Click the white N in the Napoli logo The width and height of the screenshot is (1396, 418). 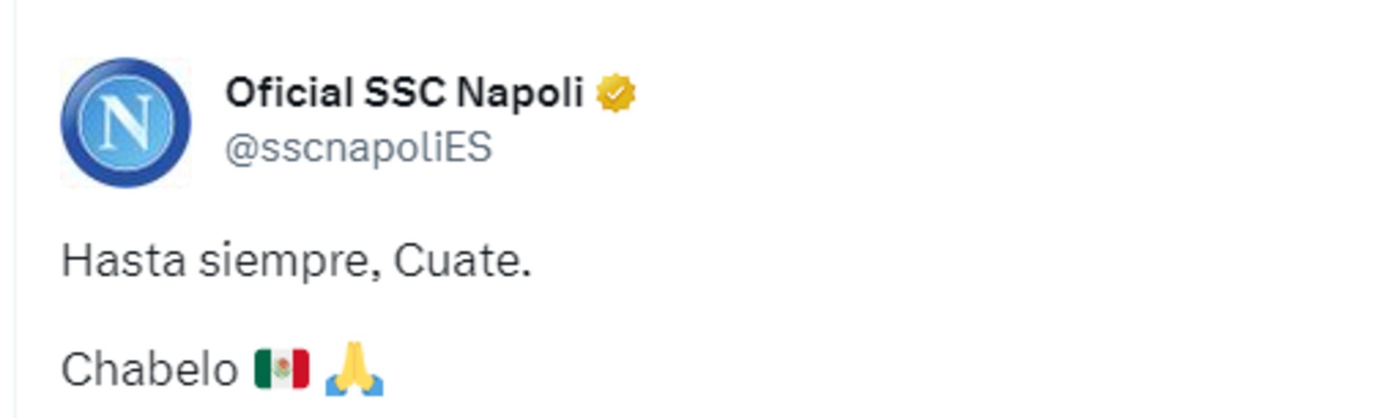point(126,123)
